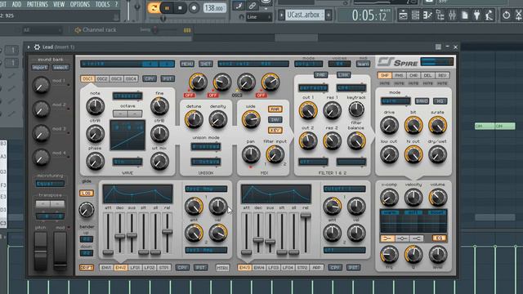
Task: Toggle the INV button in MIX
Action: (x=275, y=120)
